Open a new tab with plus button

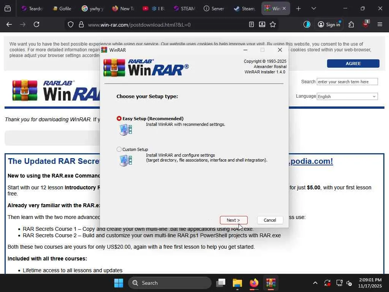tap(299, 9)
